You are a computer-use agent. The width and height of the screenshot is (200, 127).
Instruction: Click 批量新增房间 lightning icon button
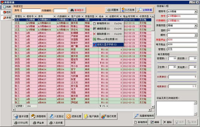click(x=144, y=116)
